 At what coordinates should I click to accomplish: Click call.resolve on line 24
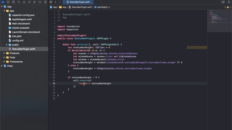(82, 81)
